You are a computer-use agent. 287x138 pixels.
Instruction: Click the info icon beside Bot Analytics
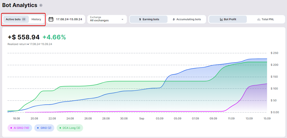coord(41,5)
